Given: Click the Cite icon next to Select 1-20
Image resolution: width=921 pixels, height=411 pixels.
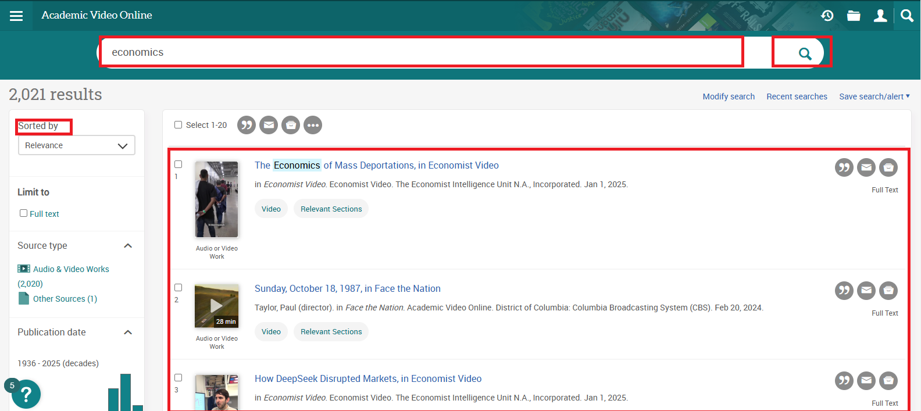Looking at the screenshot, I should coord(247,125).
